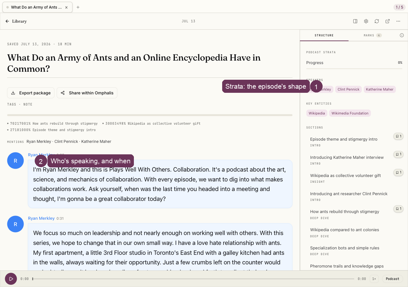This screenshot has height=287, width=408.
Task: Switch to the Structure tab
Action: (324, 35)
